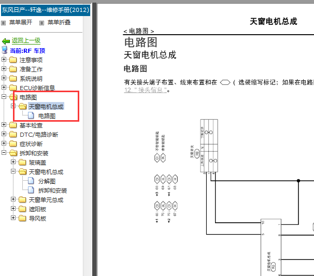
Task: Expand the DTC/电路诊断 folder node
Action: pos(4,134)
